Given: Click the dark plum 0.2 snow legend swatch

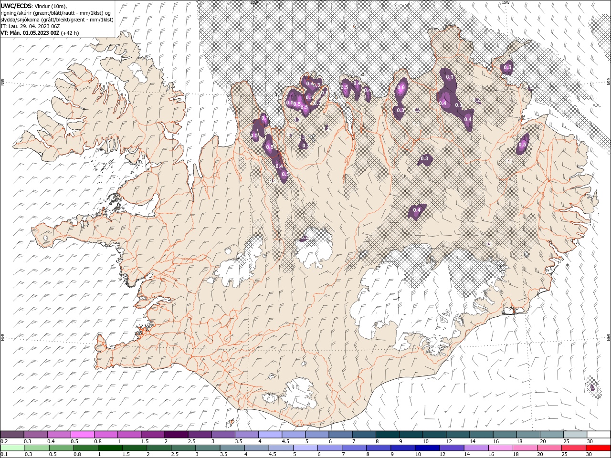Looking at the screenshot, I should pos(12,435).
